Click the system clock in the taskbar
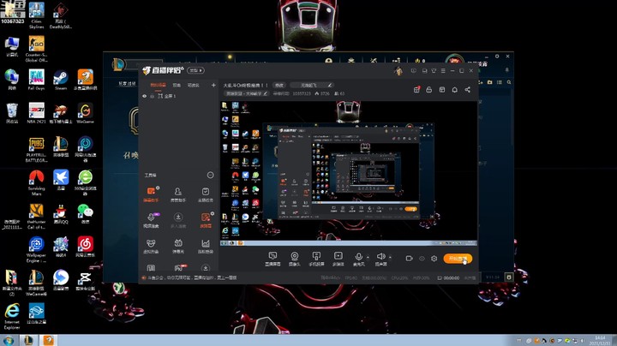 point(600,341)
